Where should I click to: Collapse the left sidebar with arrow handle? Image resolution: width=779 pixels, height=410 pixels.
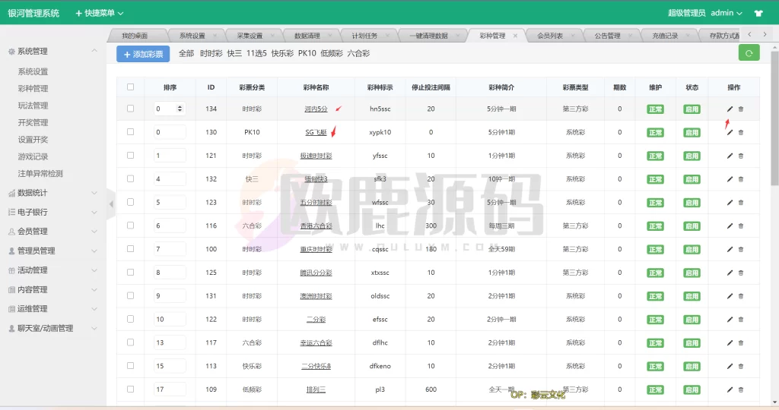111,203
